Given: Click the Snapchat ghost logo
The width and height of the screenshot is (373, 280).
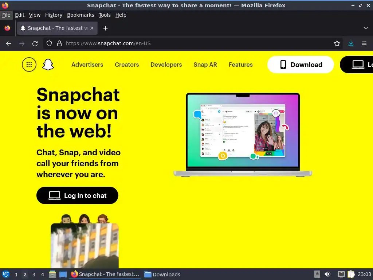Looking at the screenshot, I should click(48, 65).
